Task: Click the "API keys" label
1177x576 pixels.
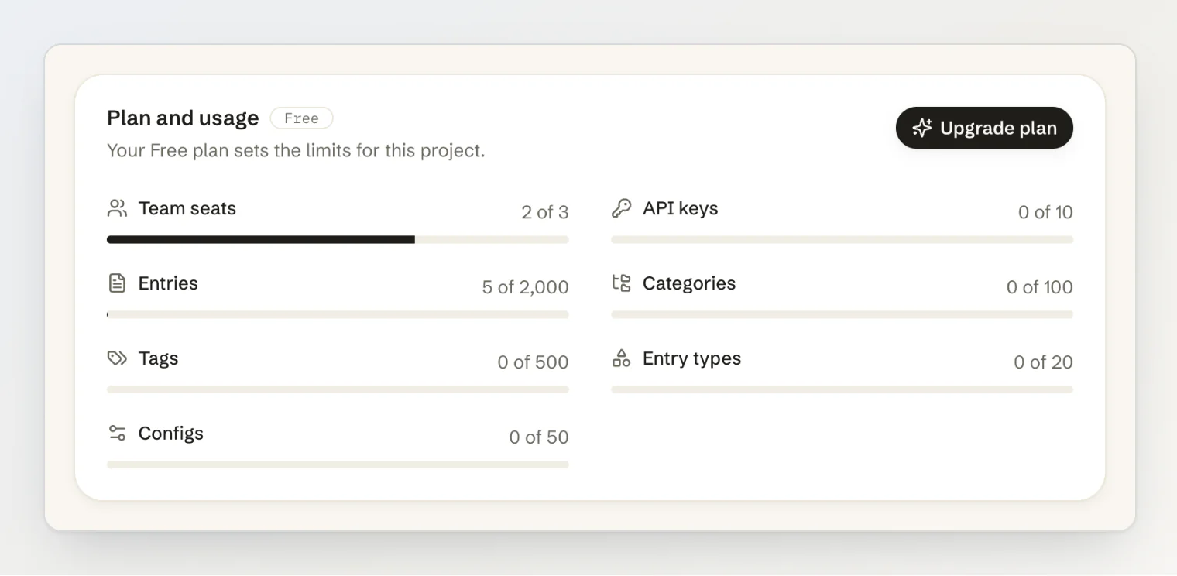Action: point(680,208)
